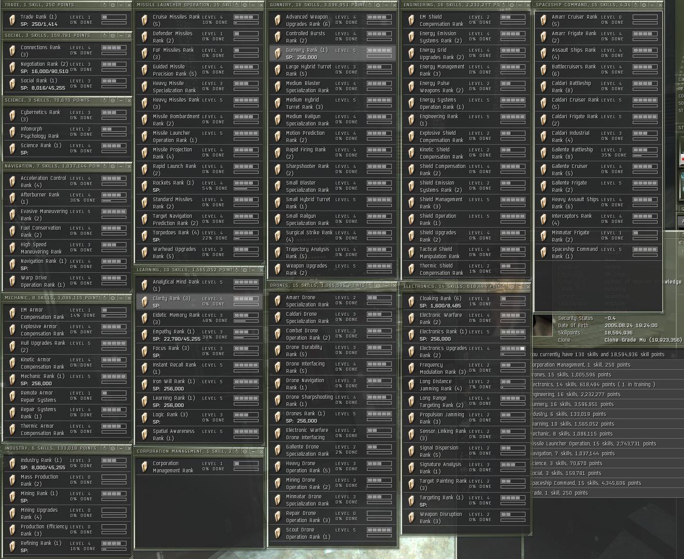Click the Afterburner skill book icon
The image size is (684, 559).
[12, 198]
